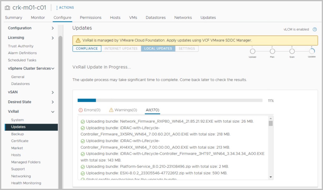Image resolution: width=323 pixels, height=190 pixels.
Task: Show All(170) log entries
Action: [x=152, y=110]
